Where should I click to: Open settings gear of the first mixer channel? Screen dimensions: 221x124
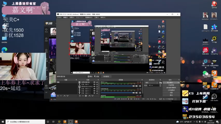(140, 86)
